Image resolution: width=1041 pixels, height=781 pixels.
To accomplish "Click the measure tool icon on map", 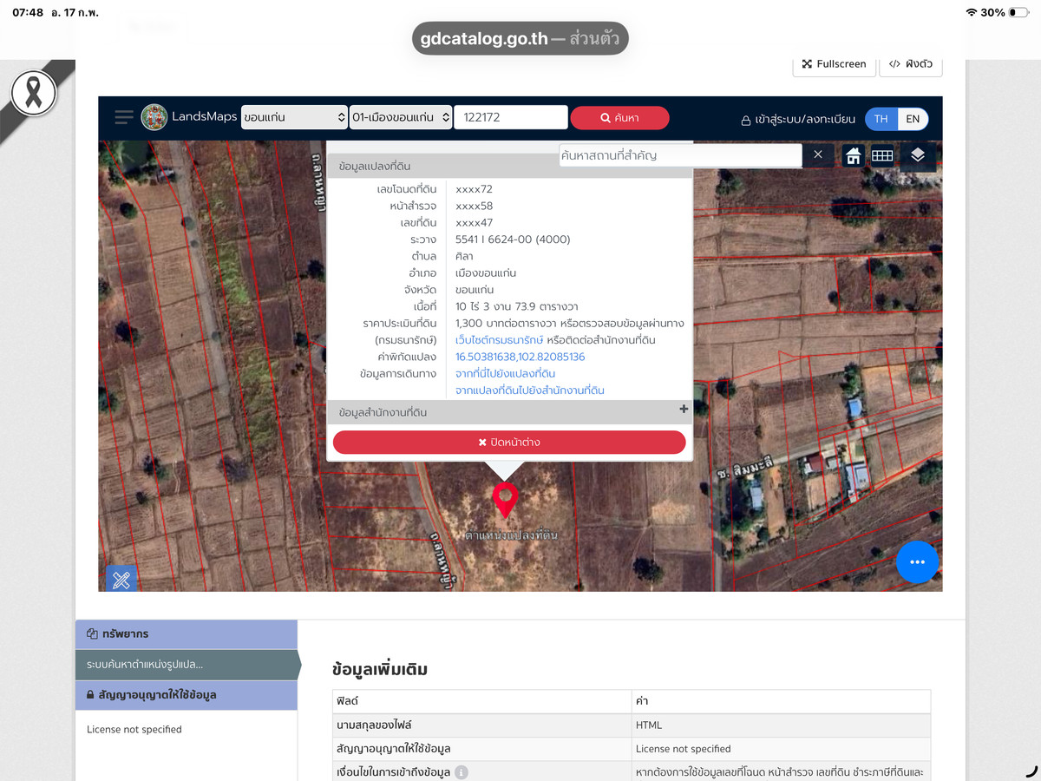I will coord(121,580).
